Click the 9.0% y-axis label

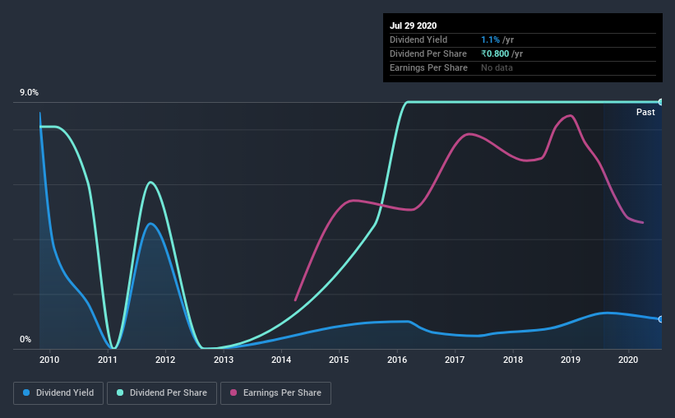[x=29, y=93]
